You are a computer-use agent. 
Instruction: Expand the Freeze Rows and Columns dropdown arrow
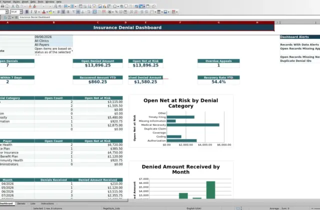click(x=144, y=6)
